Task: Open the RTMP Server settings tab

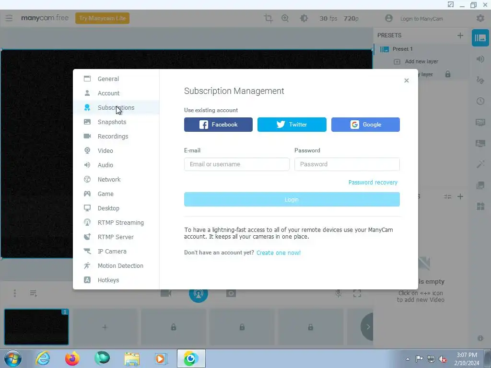Action: click(x=116, y=237)
